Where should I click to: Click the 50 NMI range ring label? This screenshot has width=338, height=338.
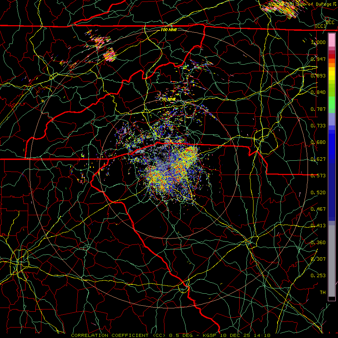click(169, 100)
